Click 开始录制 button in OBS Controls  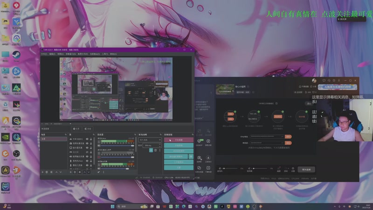(179, 145)
